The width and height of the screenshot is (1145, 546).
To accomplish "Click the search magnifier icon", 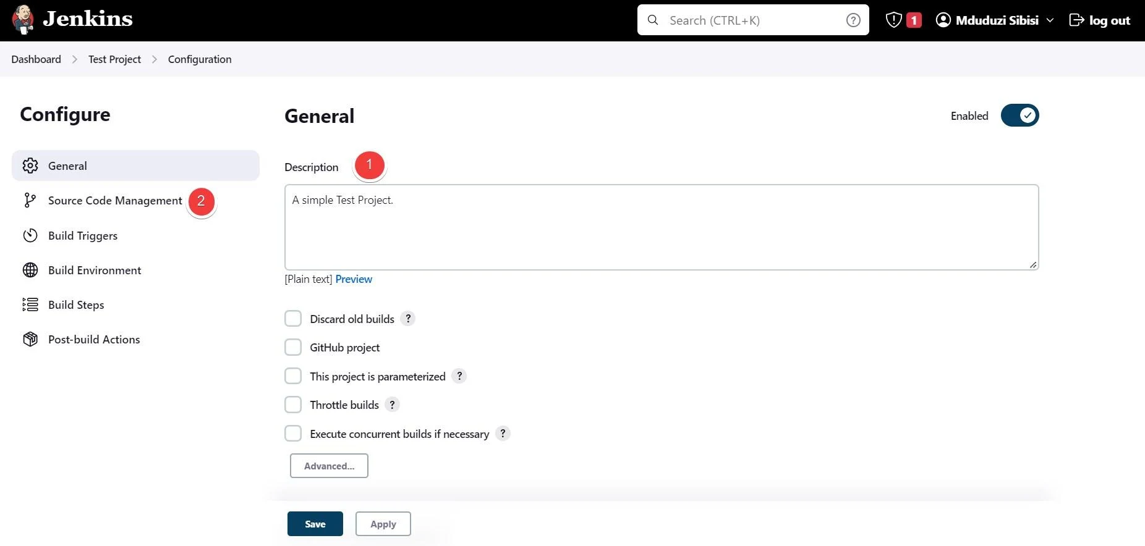I will pos(653,20).
